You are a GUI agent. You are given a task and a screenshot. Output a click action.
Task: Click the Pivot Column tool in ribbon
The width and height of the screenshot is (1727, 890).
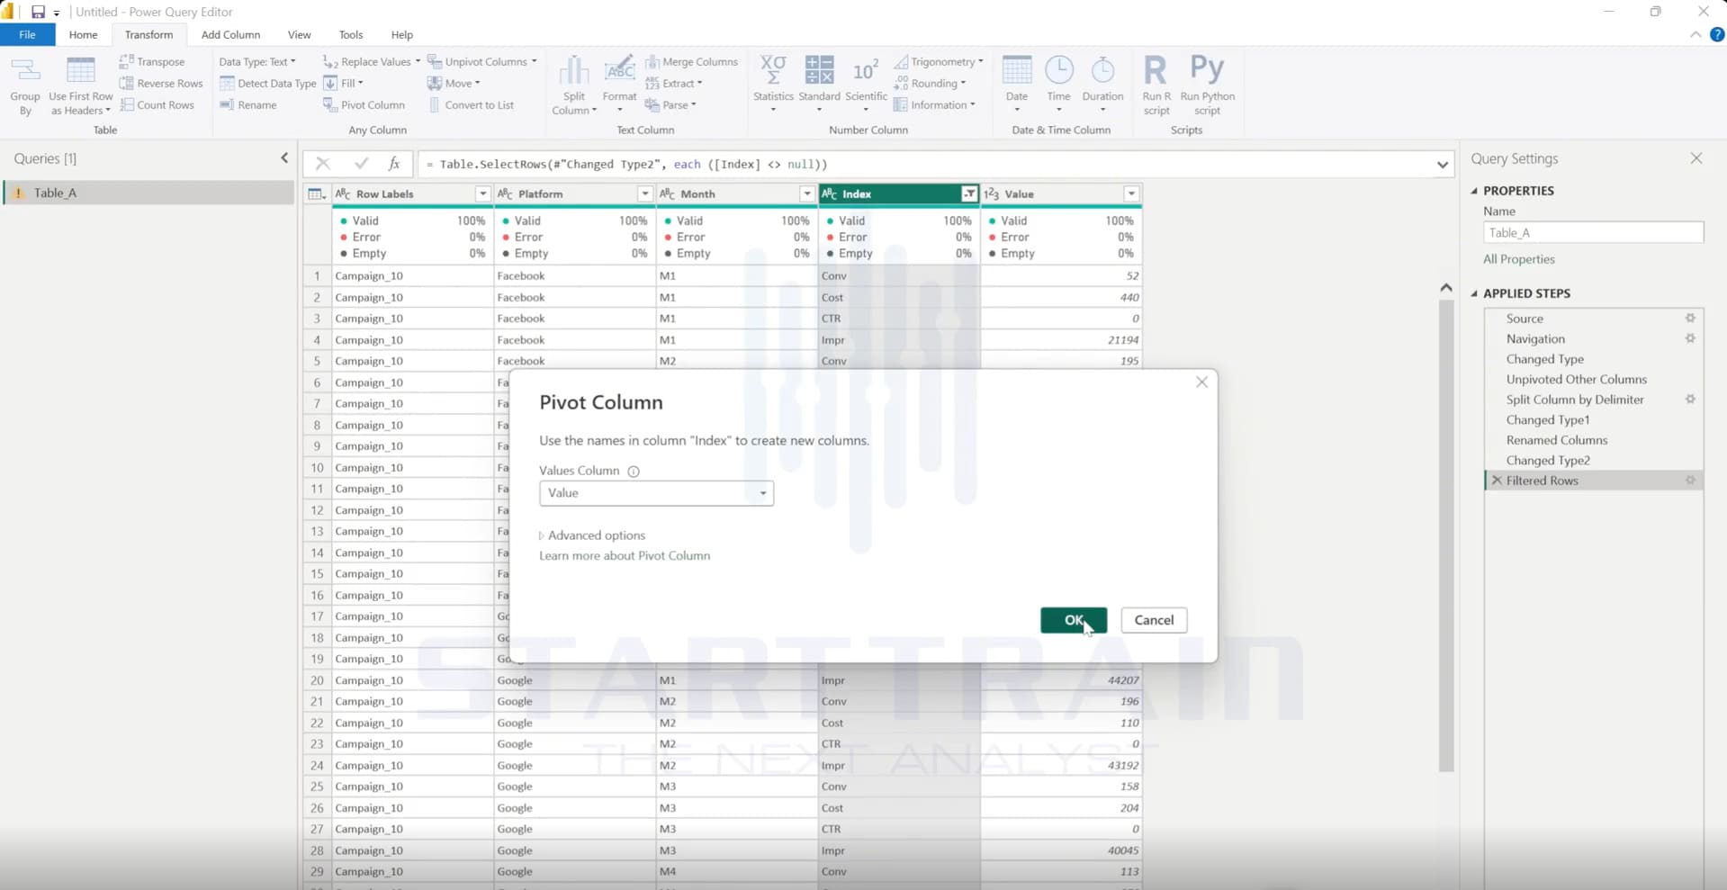tap(364, 104)
